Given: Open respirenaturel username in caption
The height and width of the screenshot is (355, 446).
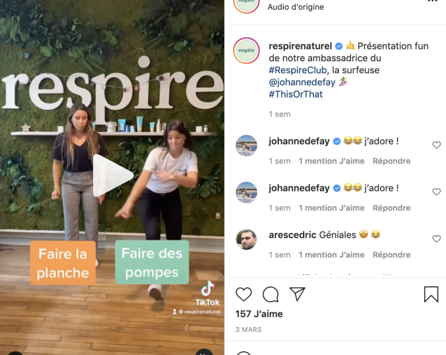Looking at the screenshot, I should click(x=300, y=46).
